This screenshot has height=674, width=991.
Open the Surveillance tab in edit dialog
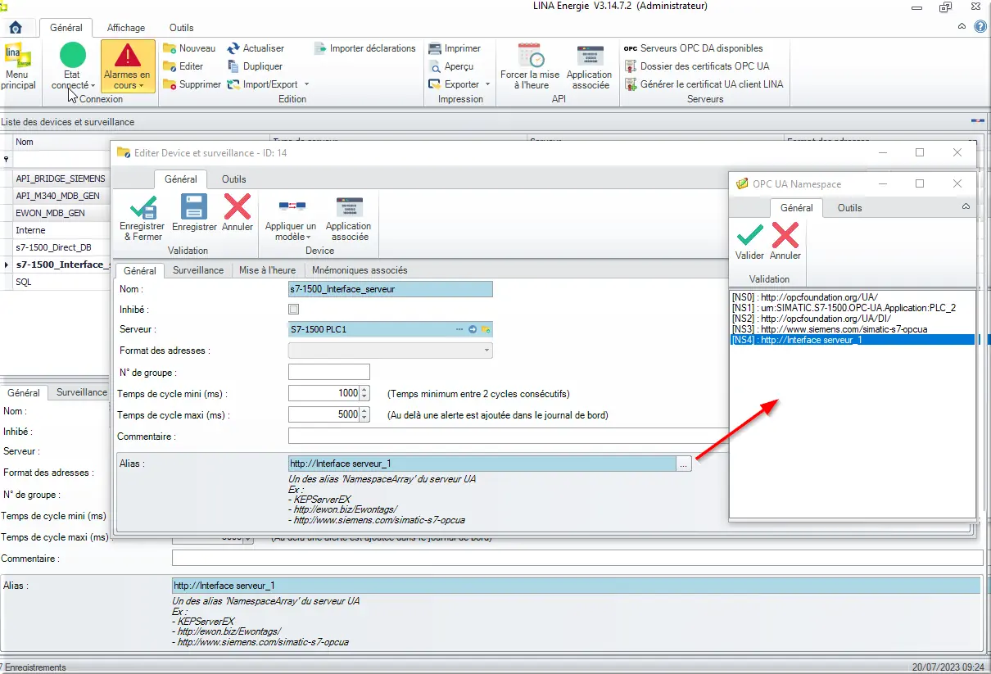[x=198, y=270]
